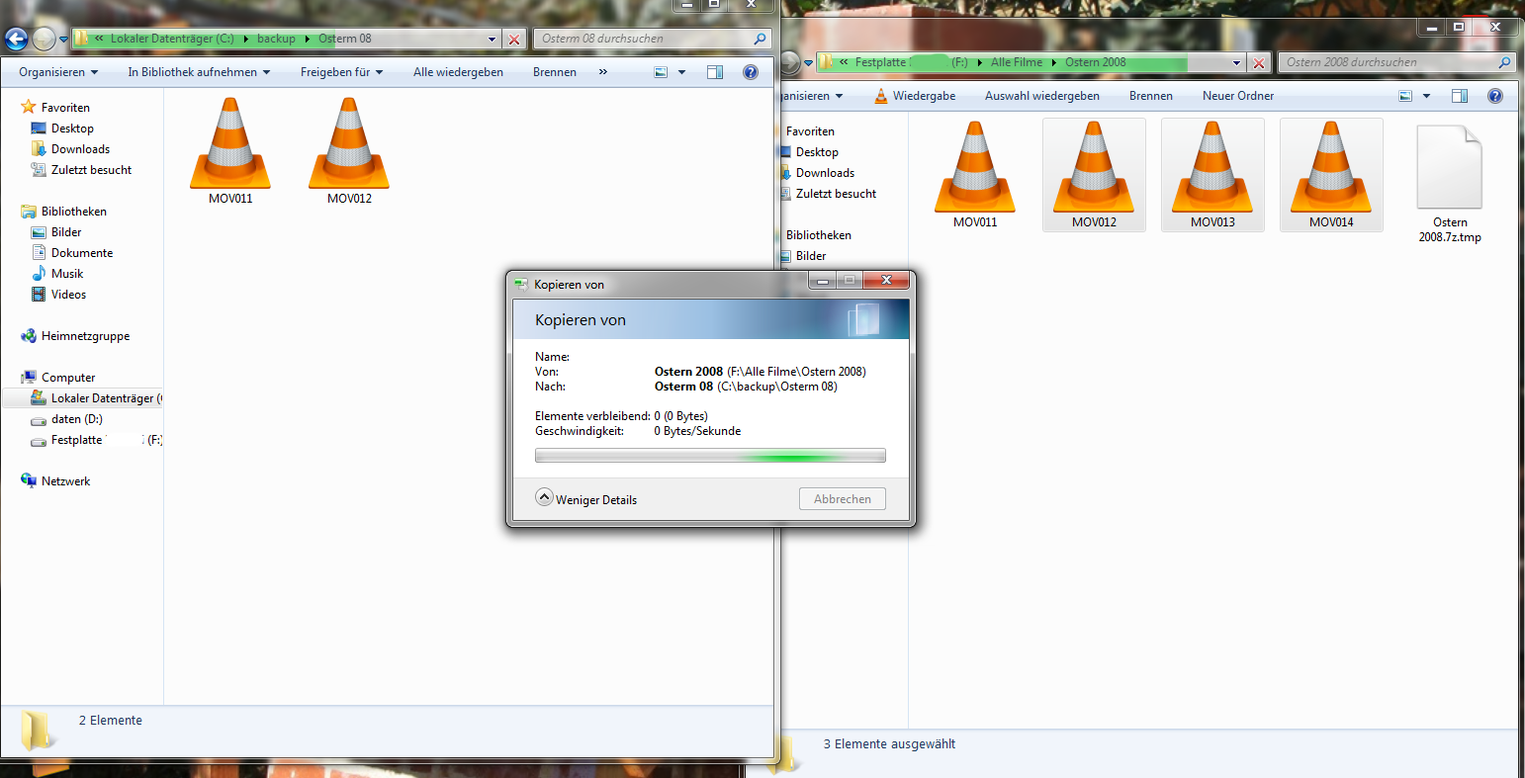Click 'Alle Filme' breadcrumb in the right window
This screenshot has height=778, width=1525.
[x=1017, y=62]
